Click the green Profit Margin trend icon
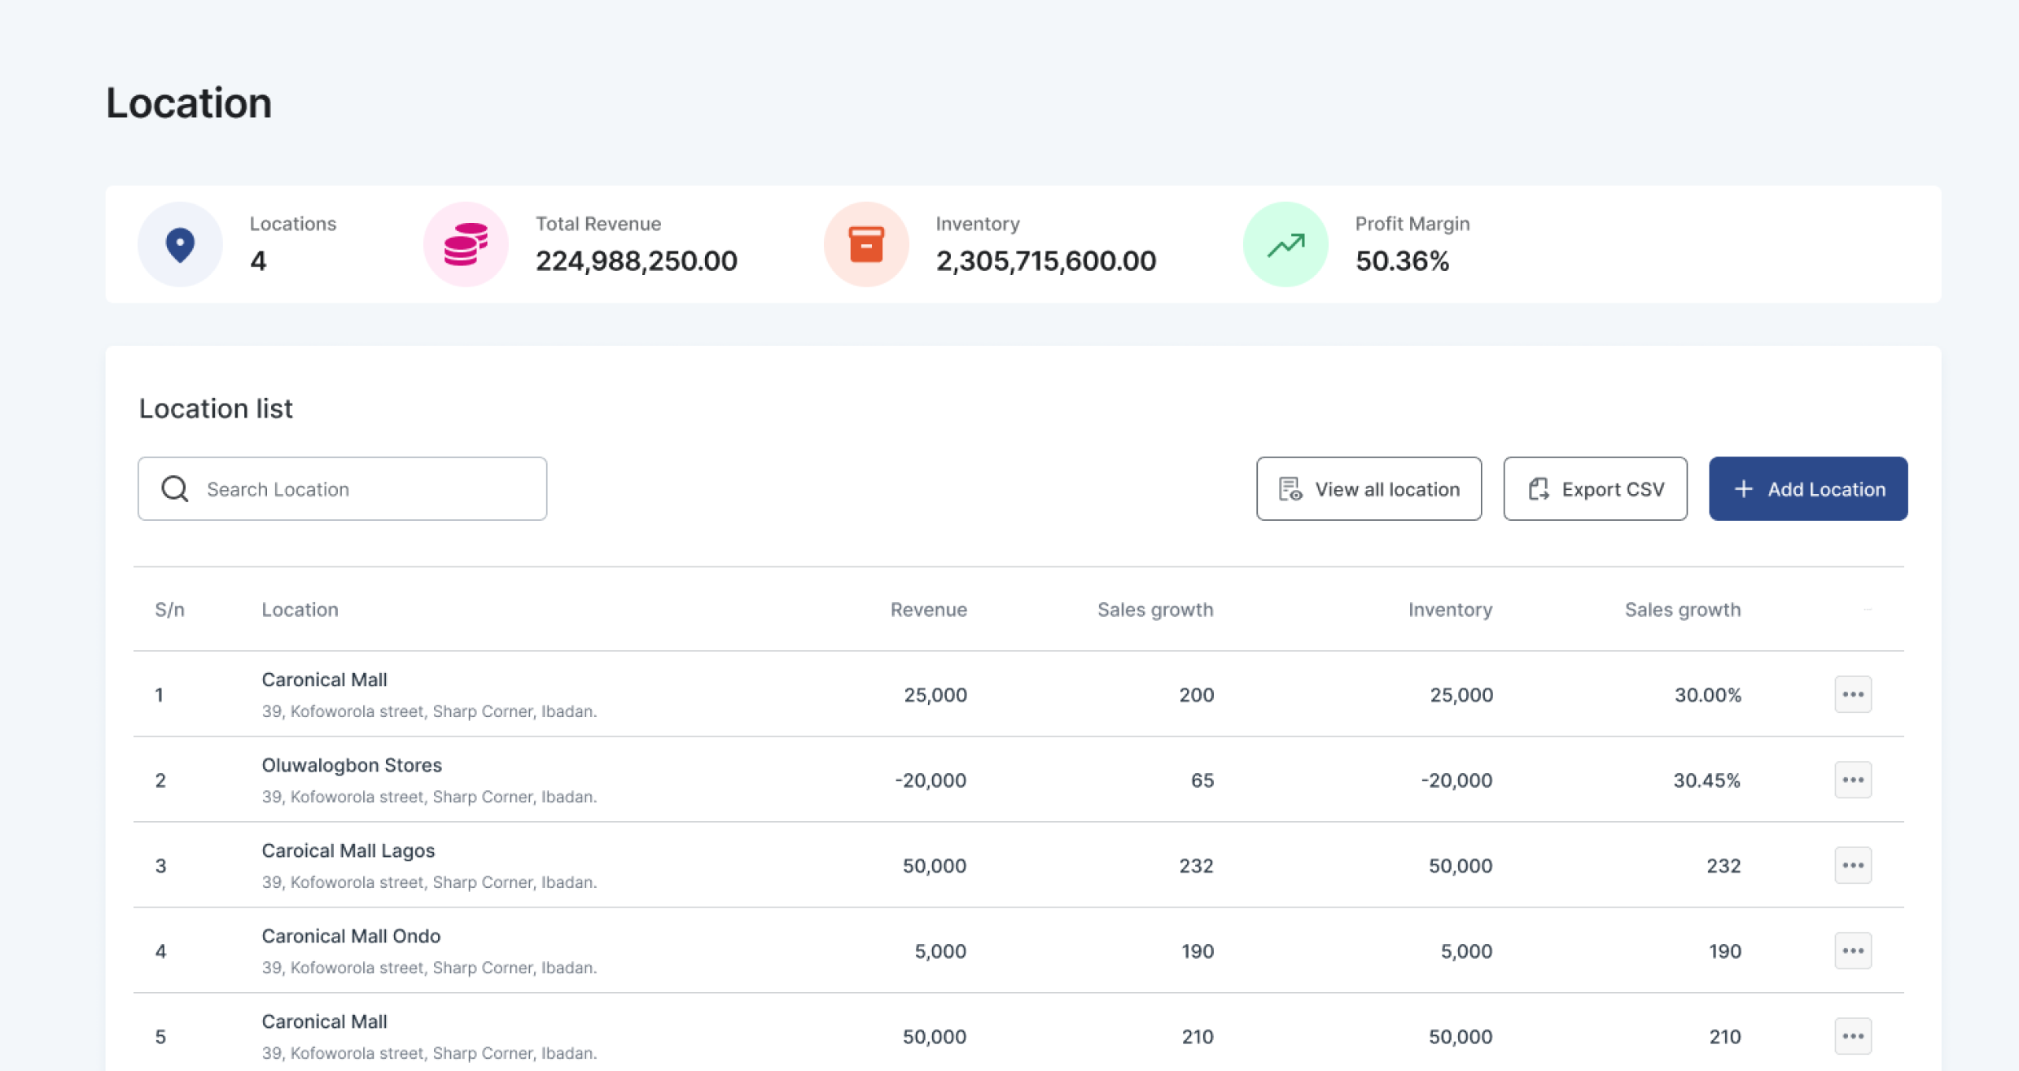2019x1071 pixels. pyautogui.click(x=1285, y=244)
